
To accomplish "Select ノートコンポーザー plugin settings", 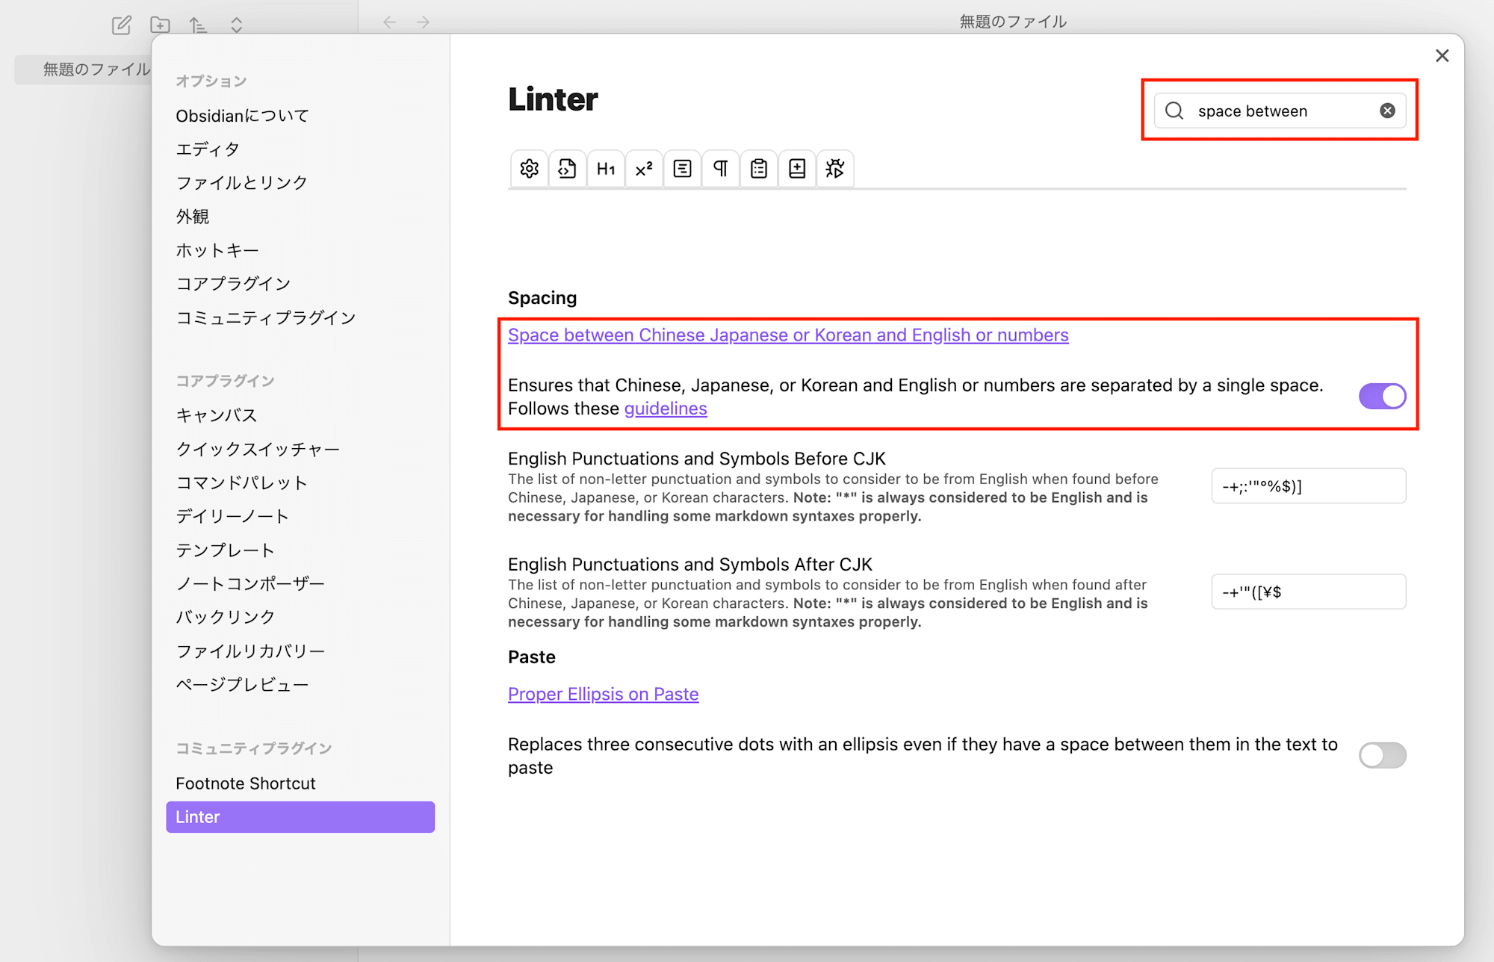I will (250, 584).
